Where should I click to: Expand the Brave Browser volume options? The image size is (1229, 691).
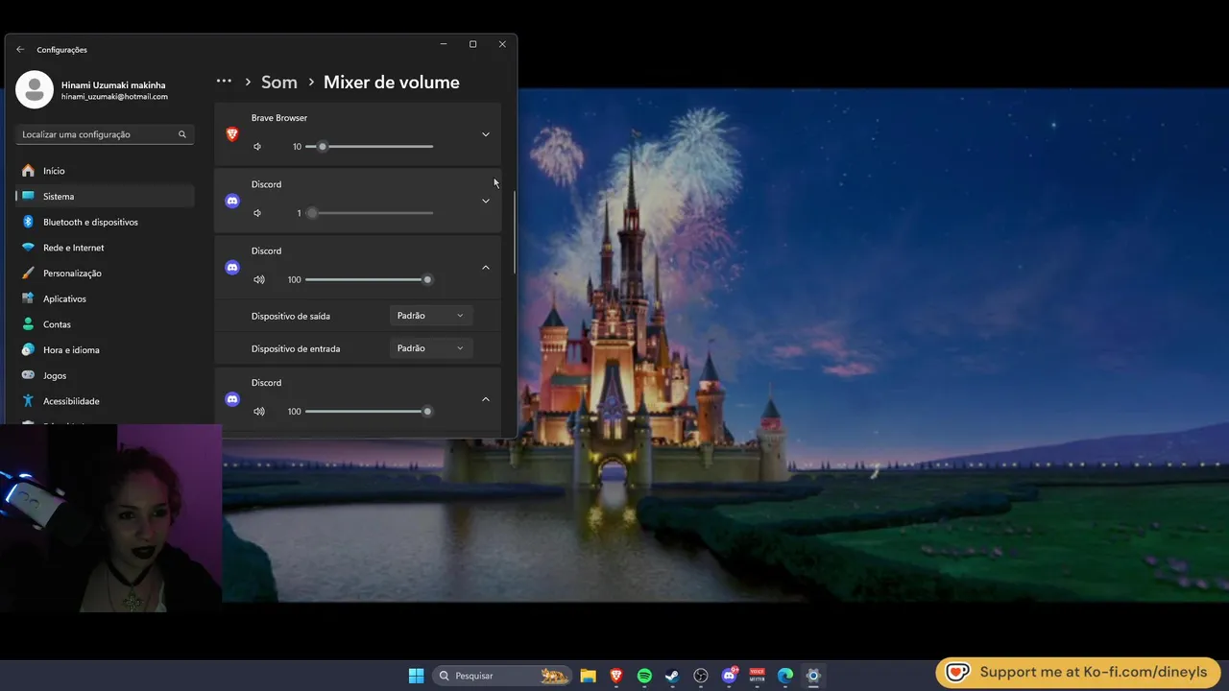(x=485, y=134)
